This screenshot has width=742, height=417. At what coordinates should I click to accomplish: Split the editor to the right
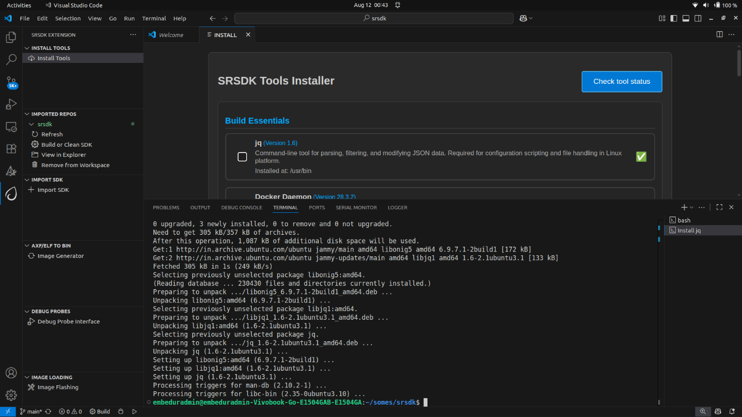[719, 34]
